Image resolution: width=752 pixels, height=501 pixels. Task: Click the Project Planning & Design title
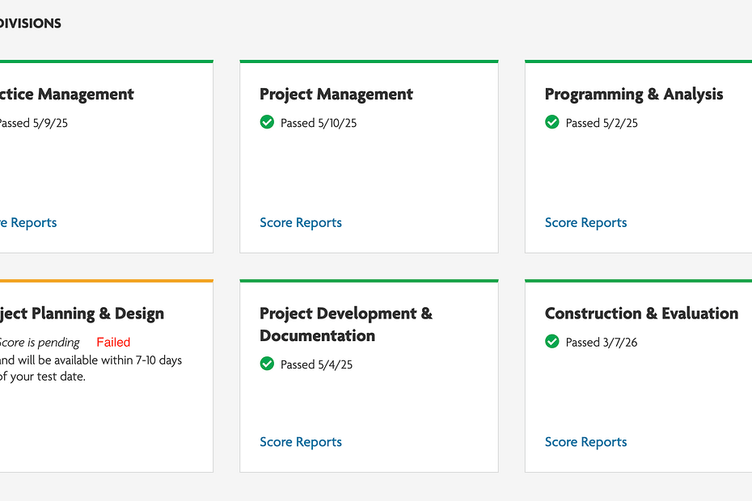click(82, 314)
